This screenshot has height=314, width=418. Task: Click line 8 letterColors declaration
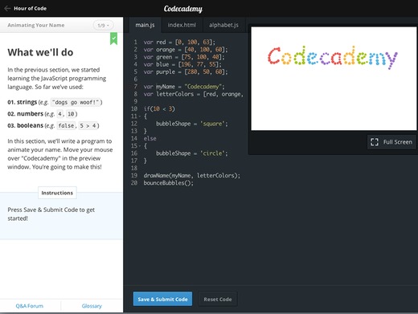click(194, 94)
